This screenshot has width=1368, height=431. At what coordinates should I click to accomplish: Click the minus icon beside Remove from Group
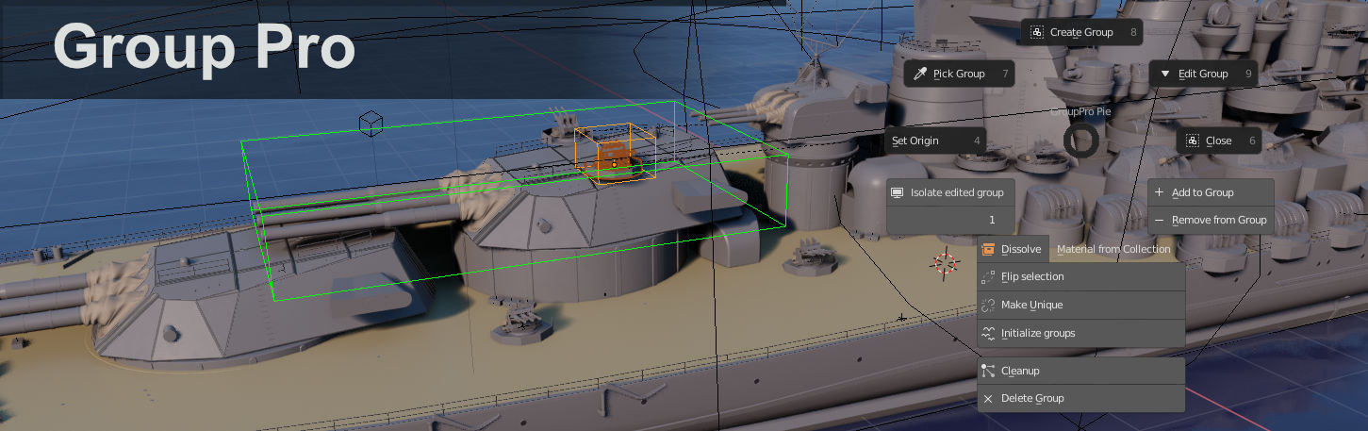(1159, 220)
